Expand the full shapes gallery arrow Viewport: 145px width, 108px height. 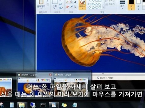[103, 7]
